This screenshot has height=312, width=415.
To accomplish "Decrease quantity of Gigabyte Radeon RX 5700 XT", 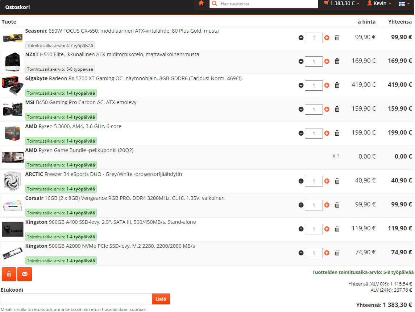I will point(301,85).
